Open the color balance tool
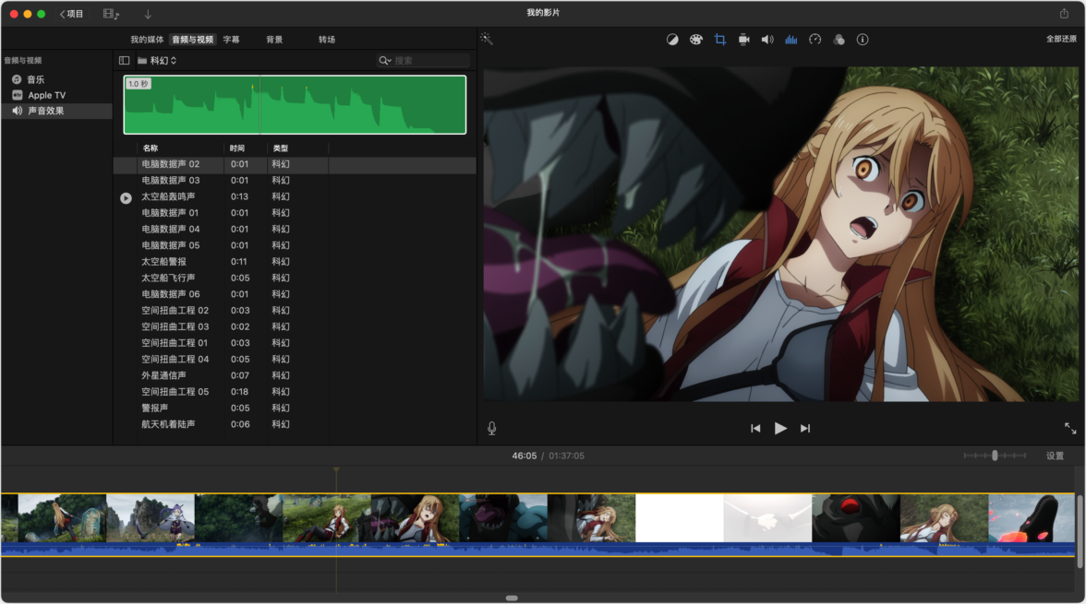Image resolution: width=1086 pixels, height=604 pixels. coord(672,40)
